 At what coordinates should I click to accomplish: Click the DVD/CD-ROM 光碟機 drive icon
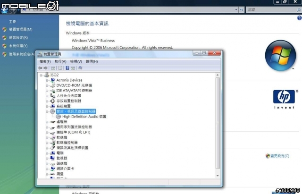click(x=53, y=85)
